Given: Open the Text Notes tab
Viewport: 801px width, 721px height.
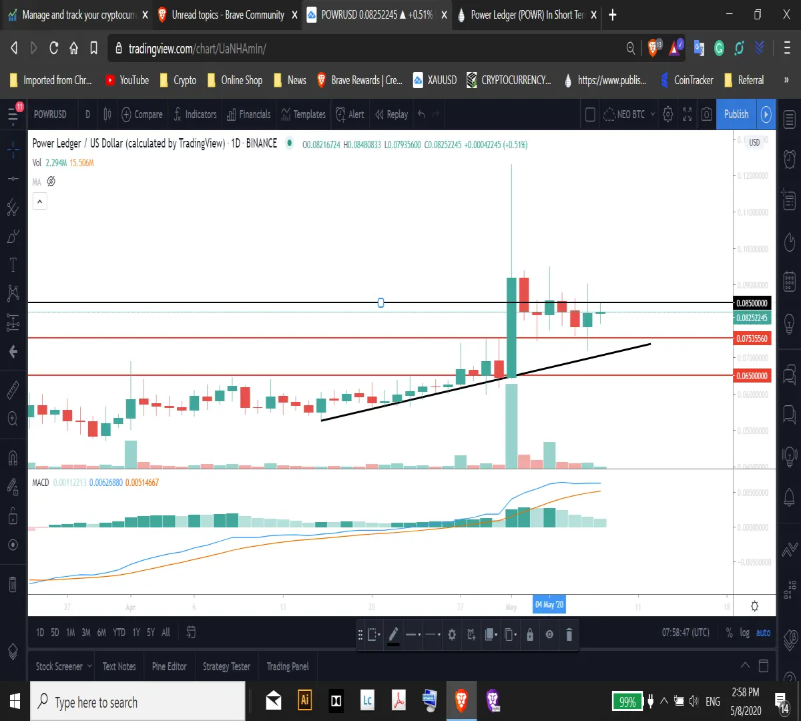Looking at the screenshot, I should (x=119, y=666).
